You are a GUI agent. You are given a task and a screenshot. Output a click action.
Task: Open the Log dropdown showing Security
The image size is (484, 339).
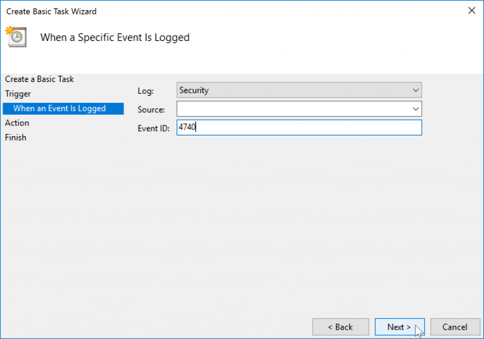[x=299, y=90]
